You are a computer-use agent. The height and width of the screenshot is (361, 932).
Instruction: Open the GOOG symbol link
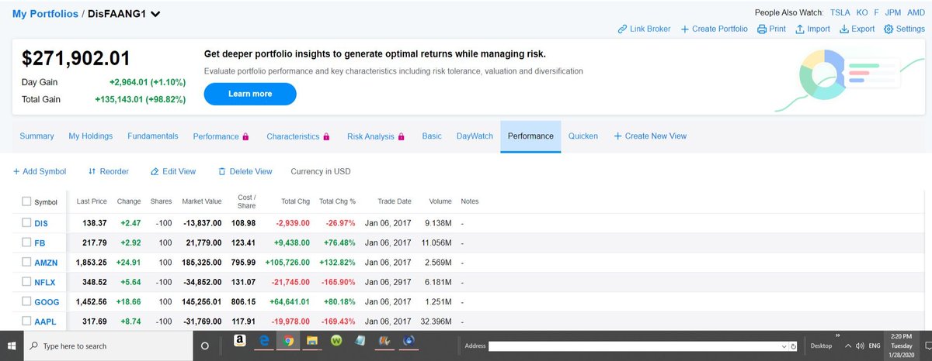click(x=47, y=301)
